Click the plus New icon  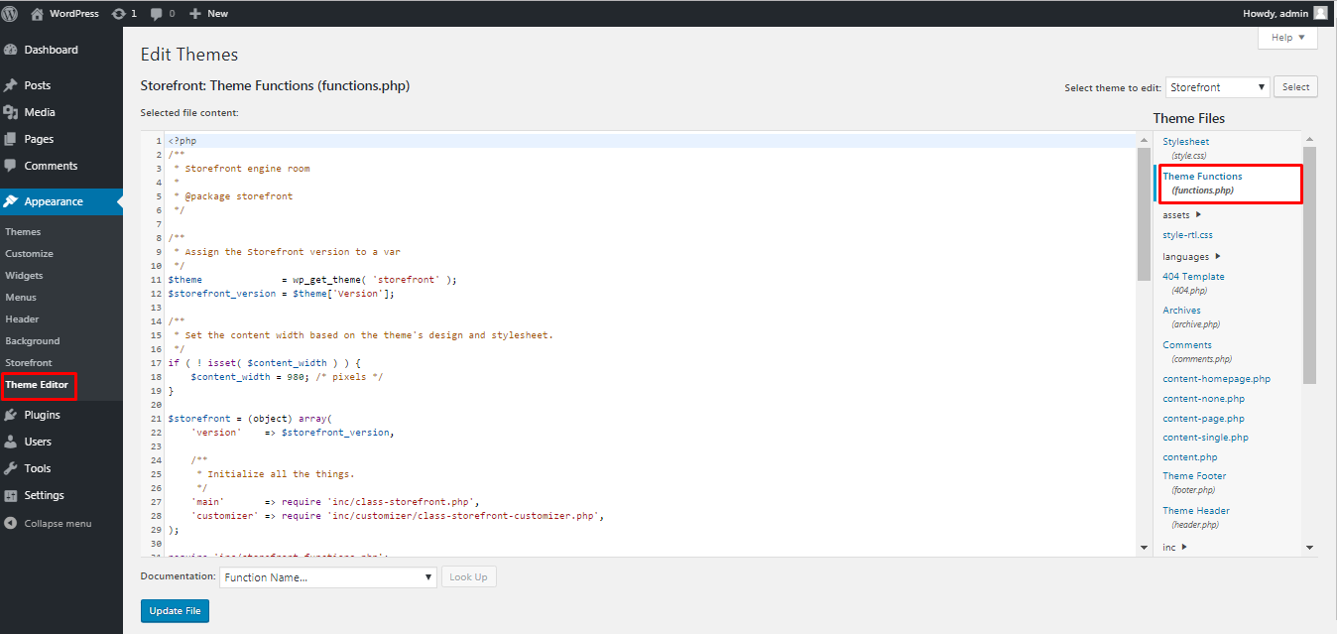point(194,13)
